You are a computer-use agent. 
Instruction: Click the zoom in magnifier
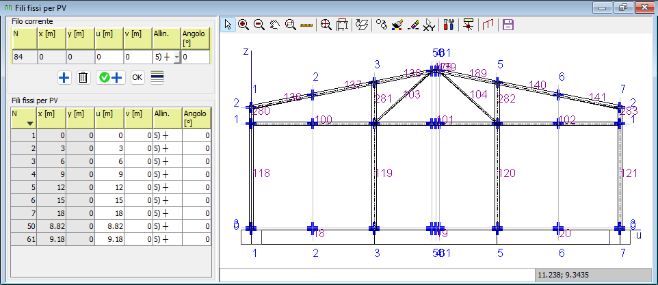[x=244, y=25]
